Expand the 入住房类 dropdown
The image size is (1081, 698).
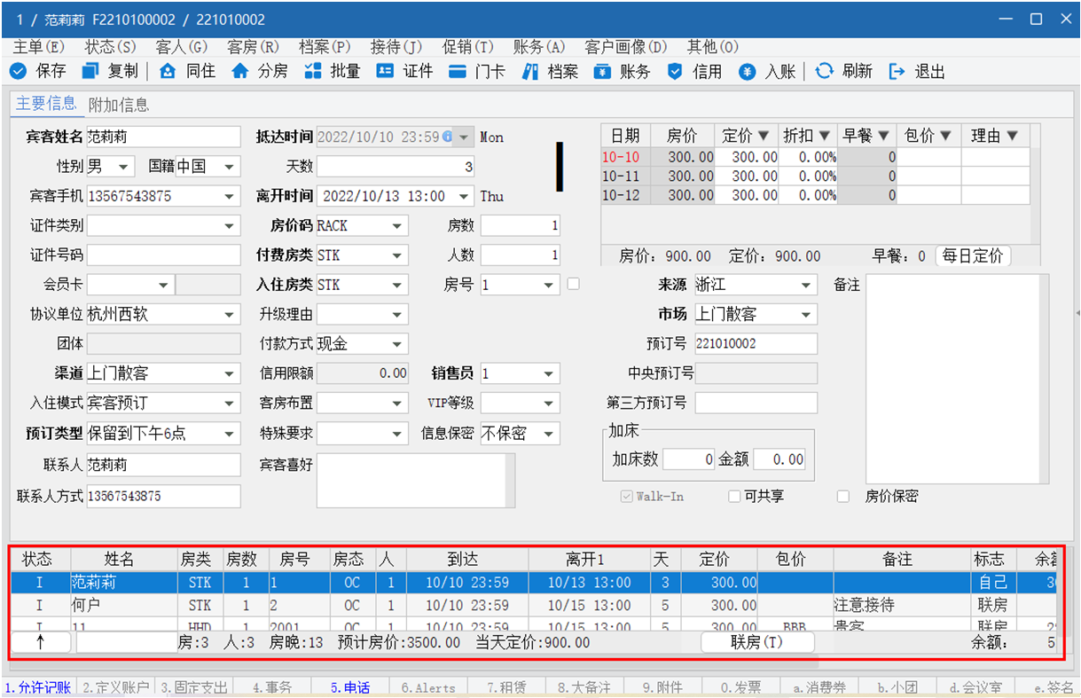pos(398,285)
